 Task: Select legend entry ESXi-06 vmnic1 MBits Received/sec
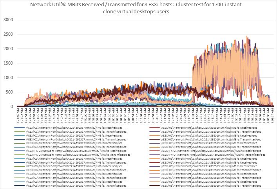203,166
